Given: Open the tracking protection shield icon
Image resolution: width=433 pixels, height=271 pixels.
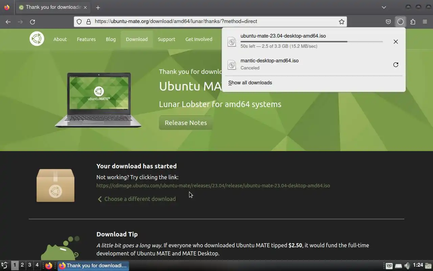Looking at the screenshot, I should 79,22.
